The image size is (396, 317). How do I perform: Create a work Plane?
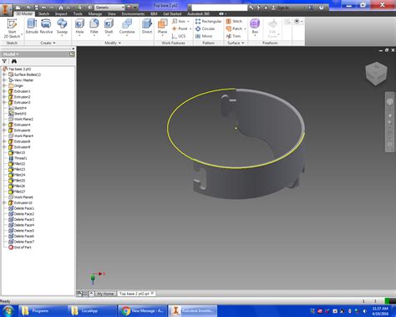[x=162, y=27]
